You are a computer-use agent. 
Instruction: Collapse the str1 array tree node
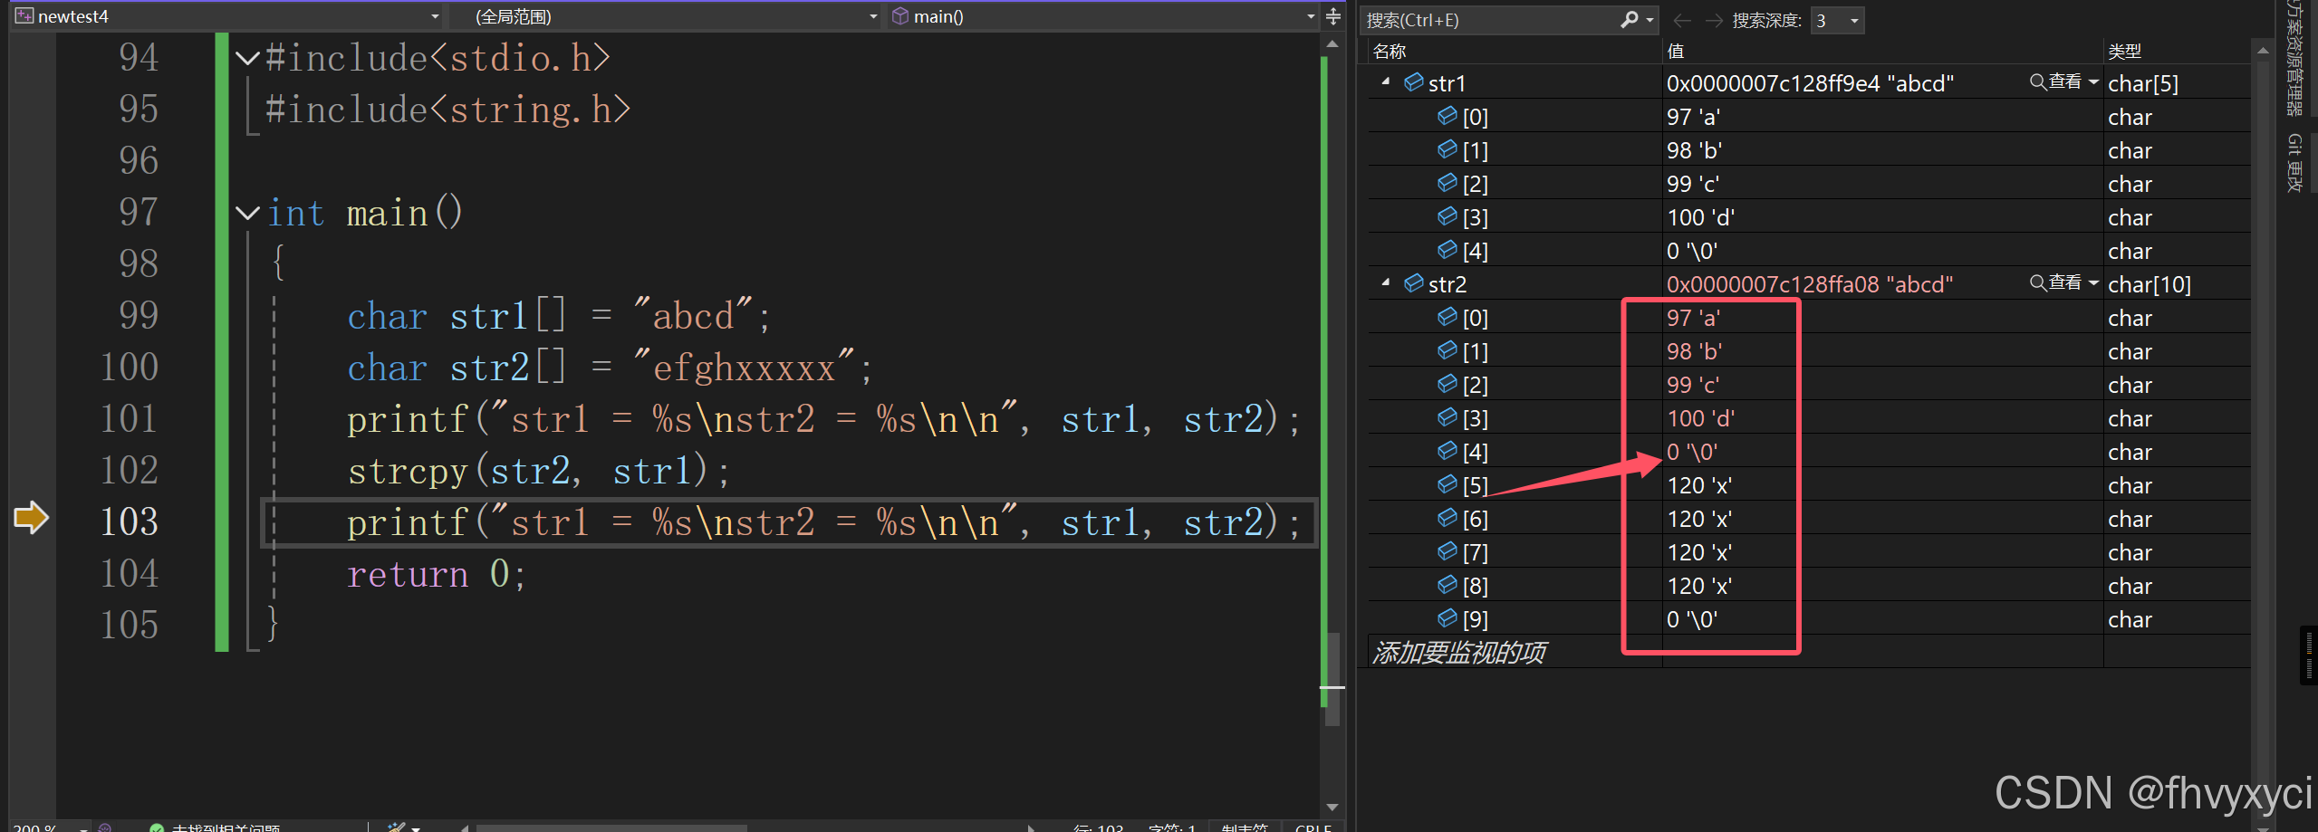(x=1386, y=82)
